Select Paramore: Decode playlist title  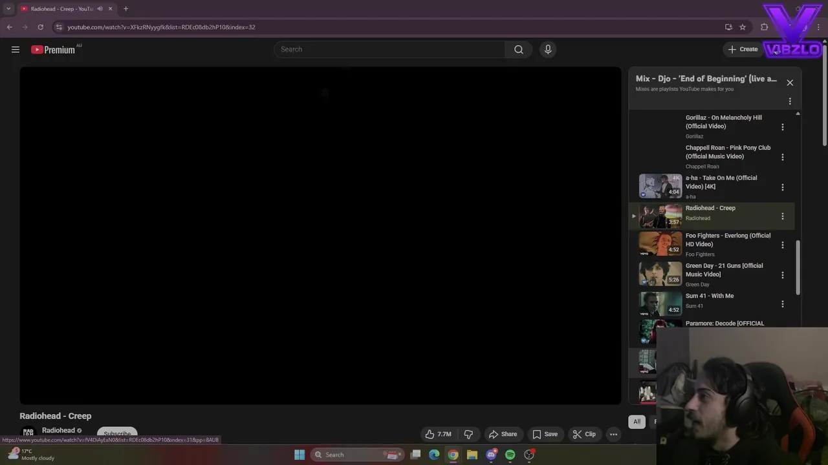point(724,324)
